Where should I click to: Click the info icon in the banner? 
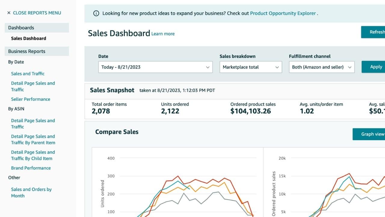[96, 13]
